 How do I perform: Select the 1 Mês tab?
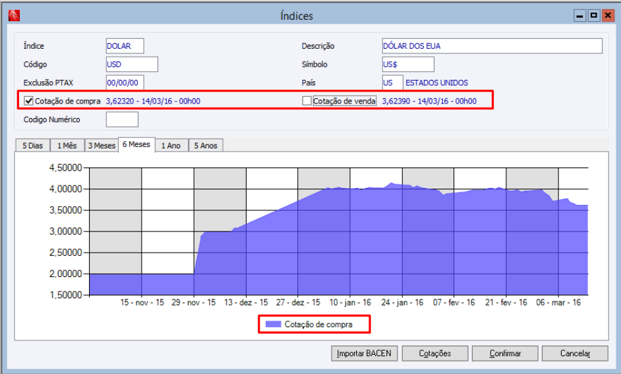(x=67, y=145)
